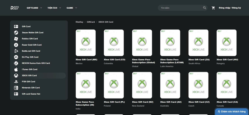Expand the GAME menu chevron
Viewport: 249px width, 115px height.
[76, 8]
